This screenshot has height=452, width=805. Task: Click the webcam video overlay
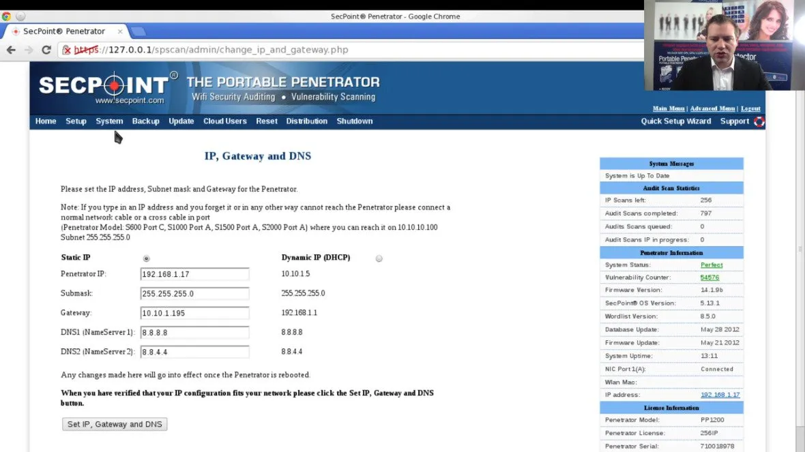click(x=724, y=45)
